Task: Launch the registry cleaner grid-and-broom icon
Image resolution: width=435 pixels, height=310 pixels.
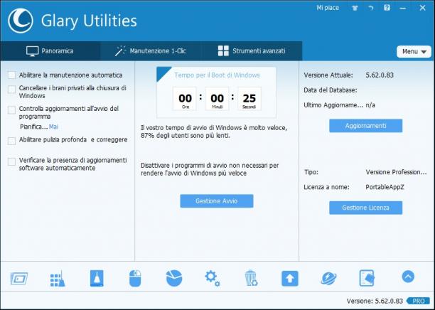Action: (x=58, y=279)
